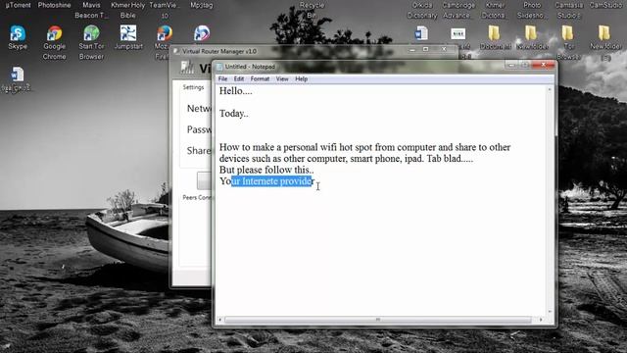Click the Notepad horizontal scrollbar thumb

pyautogui.click(x=378, y=320)
